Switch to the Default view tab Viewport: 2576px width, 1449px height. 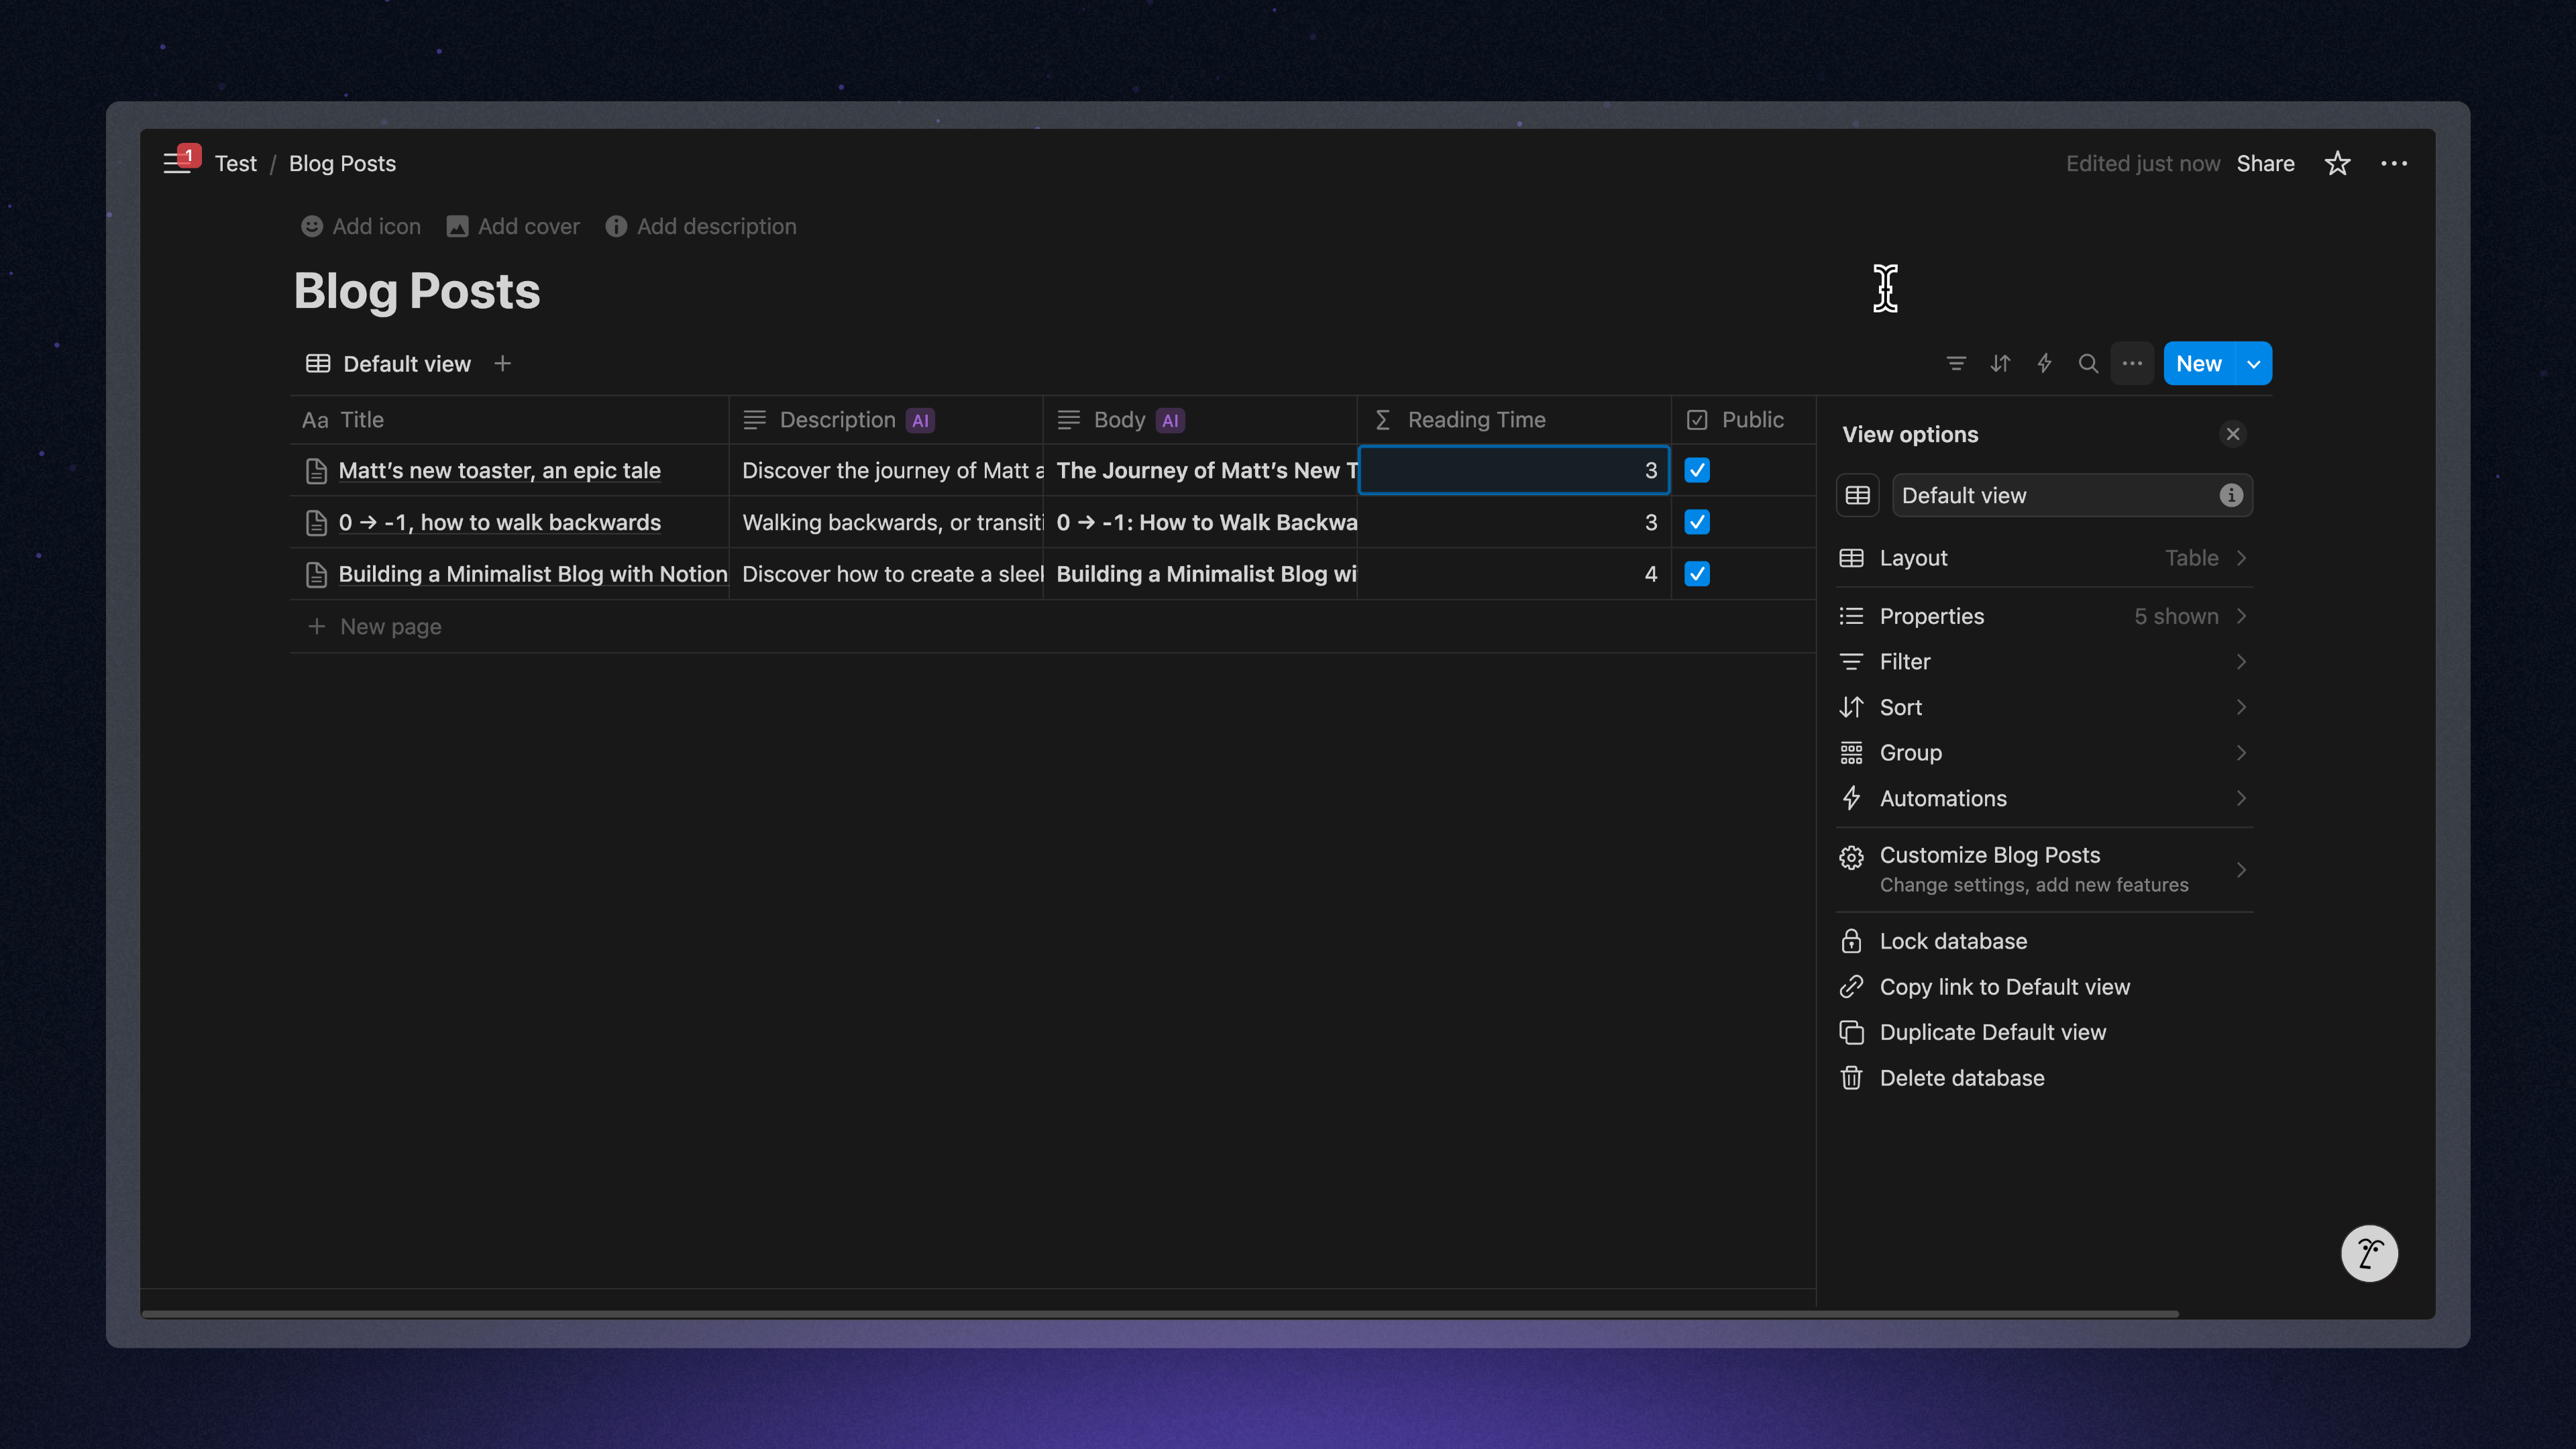[x=388, y=364]
